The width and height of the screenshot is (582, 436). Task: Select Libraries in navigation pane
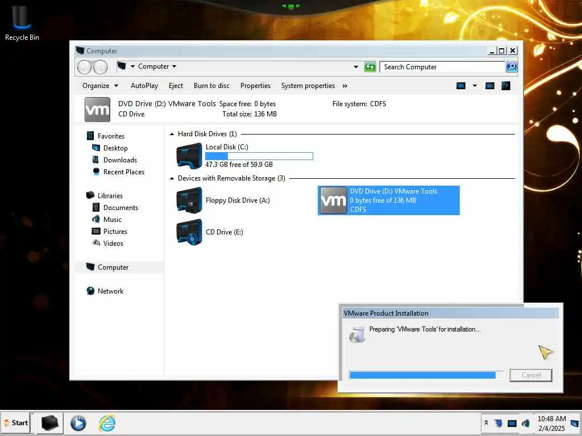110,195
